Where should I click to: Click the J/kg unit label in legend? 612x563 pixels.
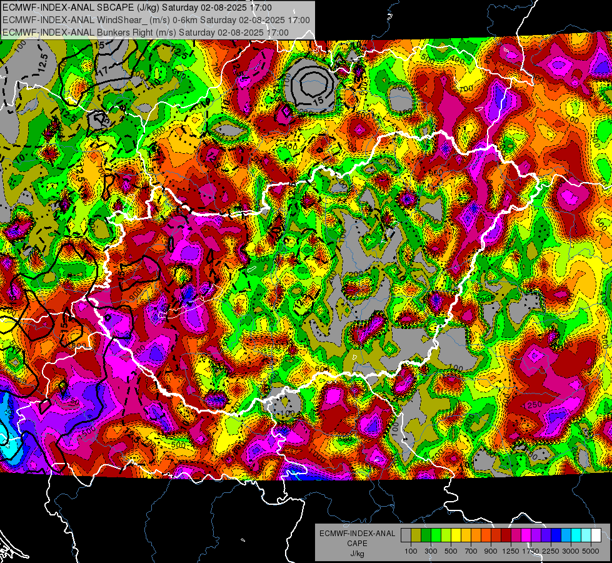coord(357,554)
